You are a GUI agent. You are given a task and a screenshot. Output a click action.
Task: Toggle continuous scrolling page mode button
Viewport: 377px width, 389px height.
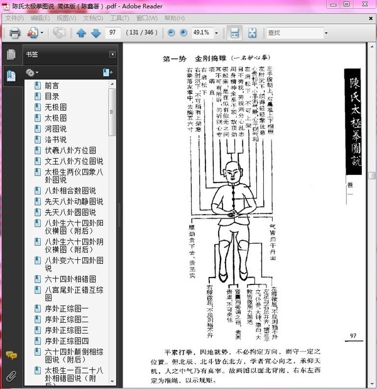234,33
